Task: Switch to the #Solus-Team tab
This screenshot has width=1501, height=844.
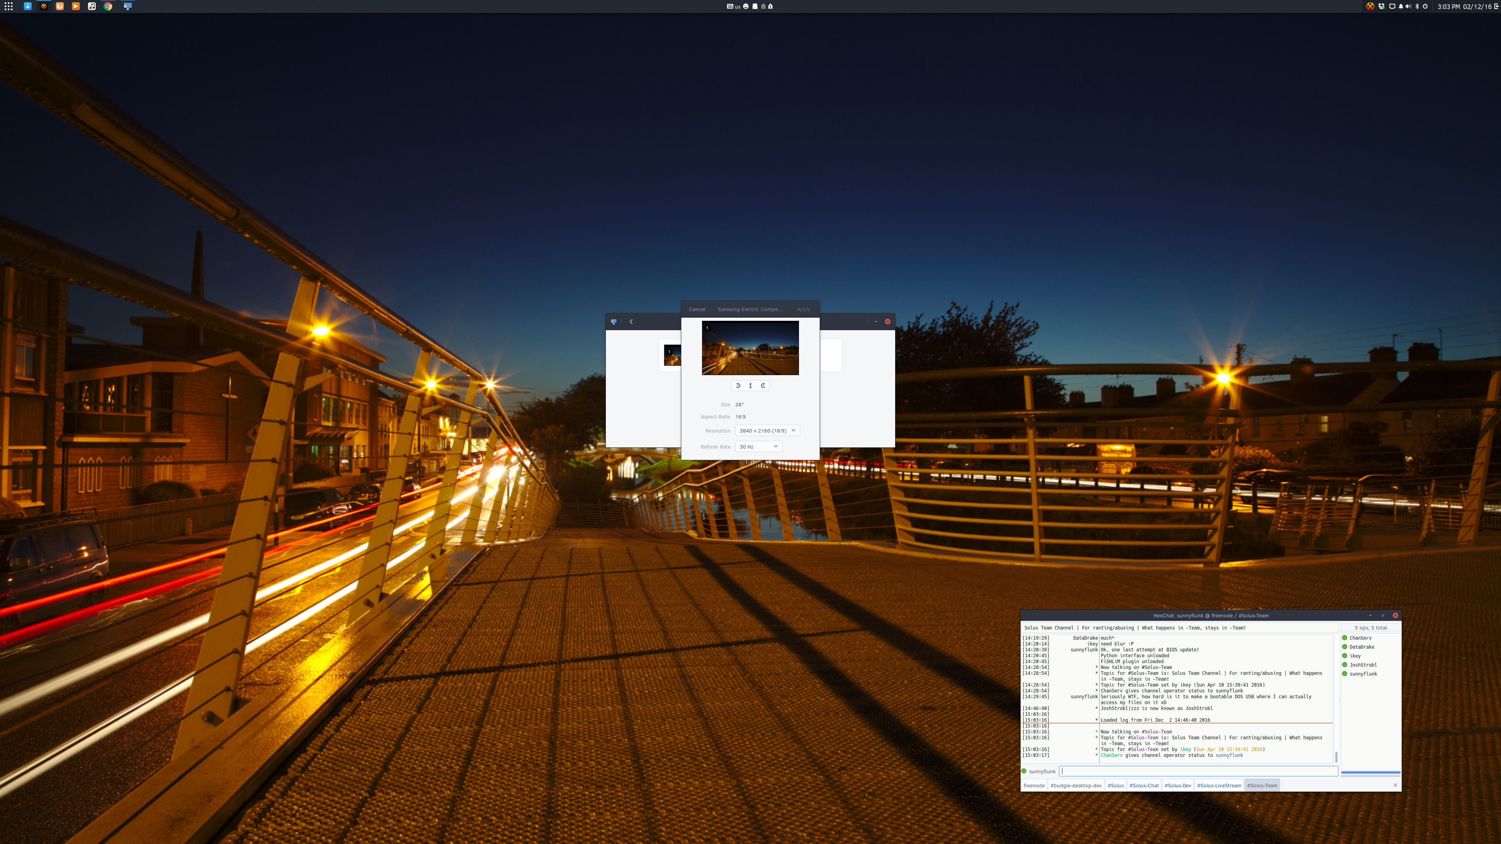Action: tap(1262, 786)
